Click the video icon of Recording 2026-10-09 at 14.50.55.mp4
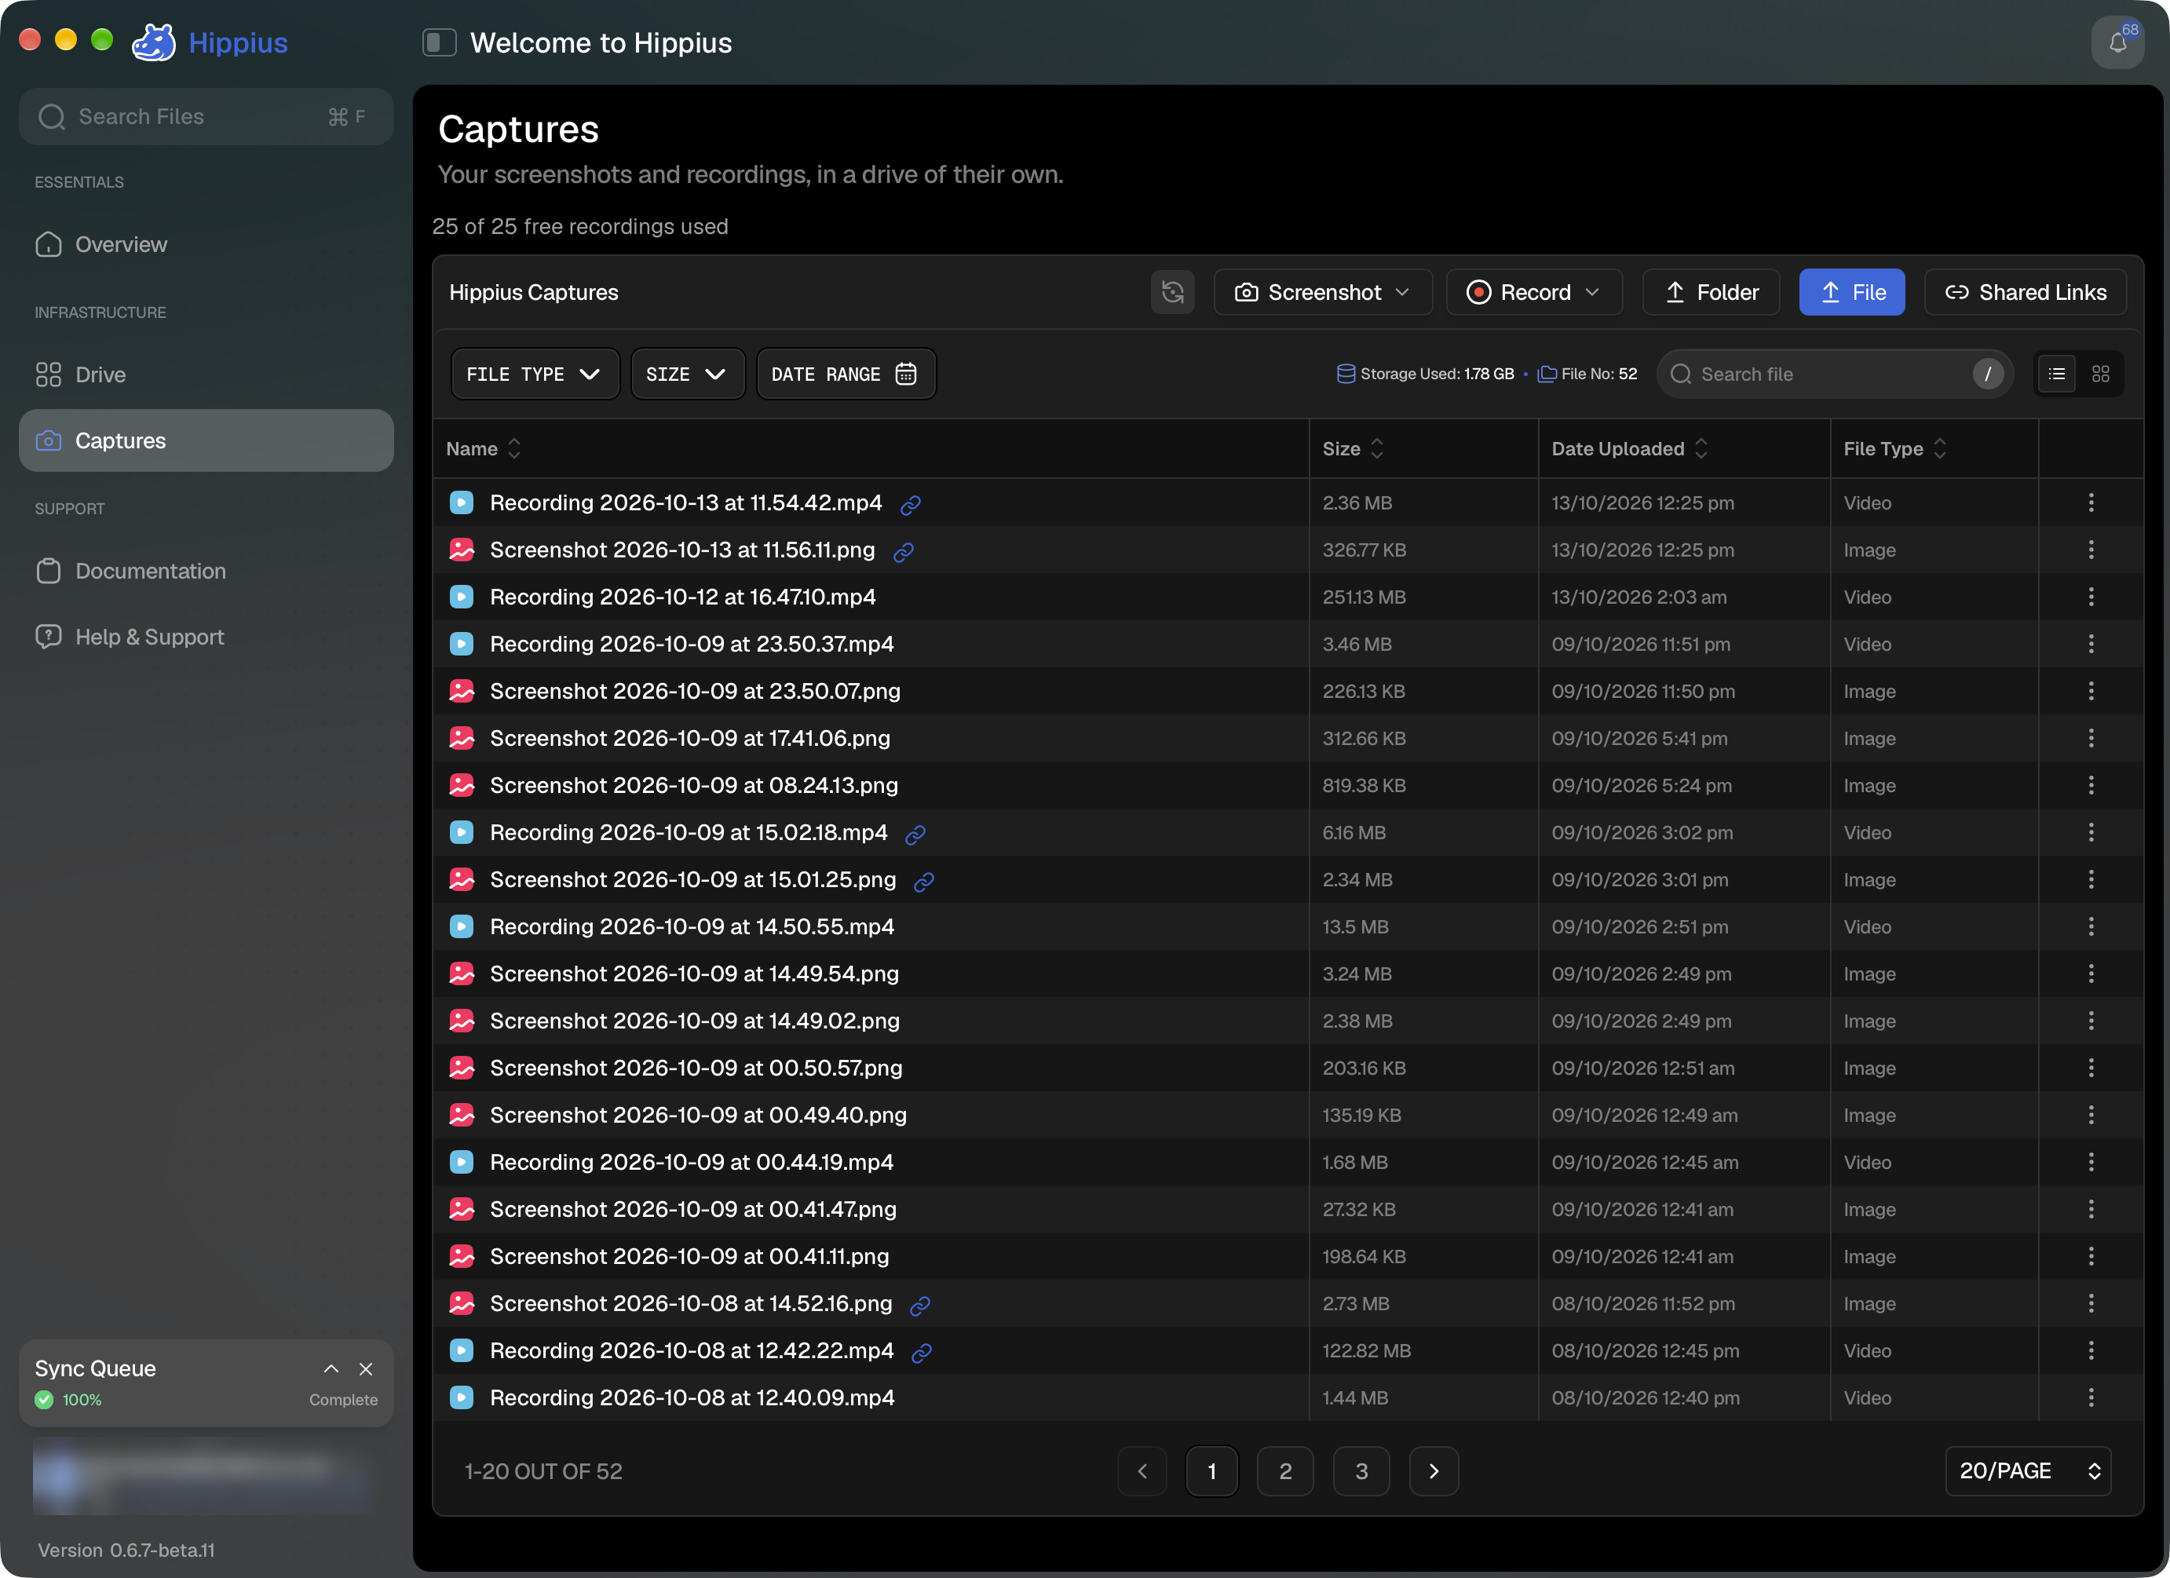 461,926
